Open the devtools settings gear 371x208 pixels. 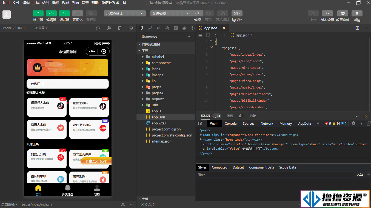coord(353,124)
